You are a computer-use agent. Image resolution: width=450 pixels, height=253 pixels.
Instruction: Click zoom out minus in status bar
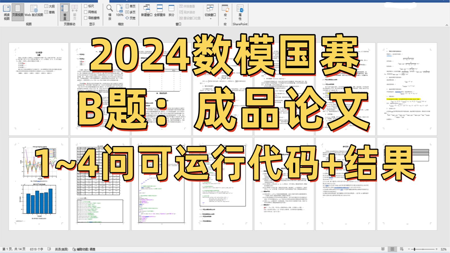409,249
